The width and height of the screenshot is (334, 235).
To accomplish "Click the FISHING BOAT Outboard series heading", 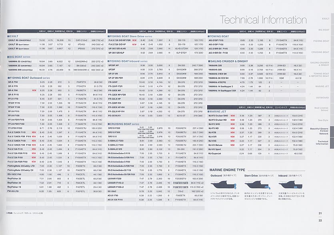I will (29, 78).
